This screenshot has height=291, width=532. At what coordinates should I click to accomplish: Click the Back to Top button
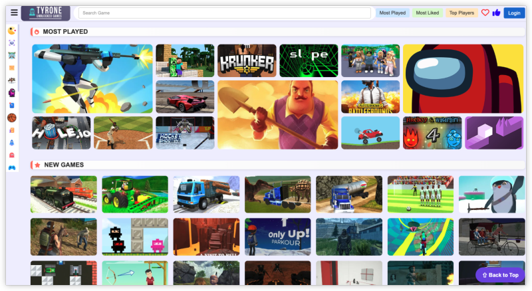pyautogui.click(x=501, y=275)
